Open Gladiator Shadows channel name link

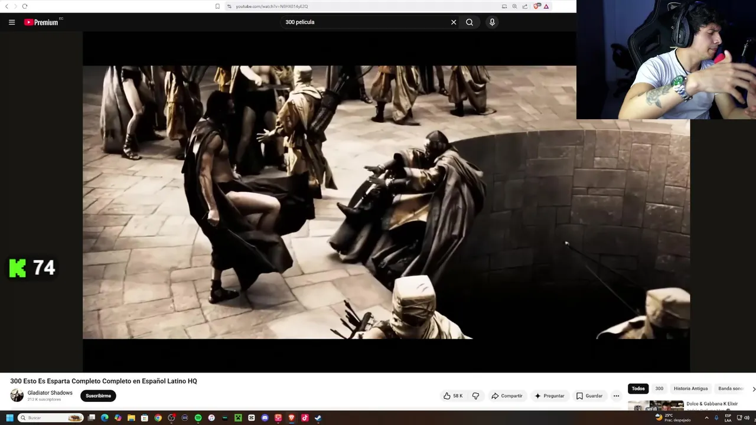point(50,393)
